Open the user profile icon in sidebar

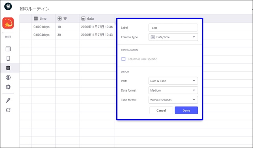(x=8, y=77)
